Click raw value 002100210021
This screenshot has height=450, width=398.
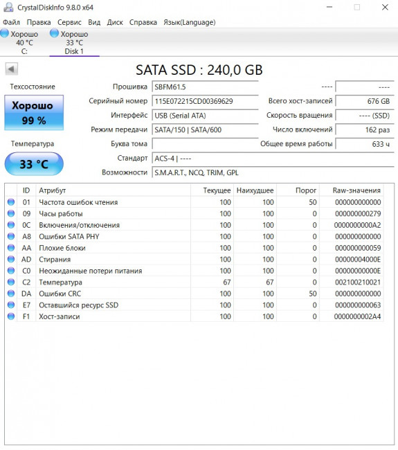coord(358,282)
